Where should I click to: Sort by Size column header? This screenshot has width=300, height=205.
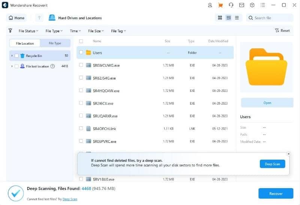pos(167,41)
